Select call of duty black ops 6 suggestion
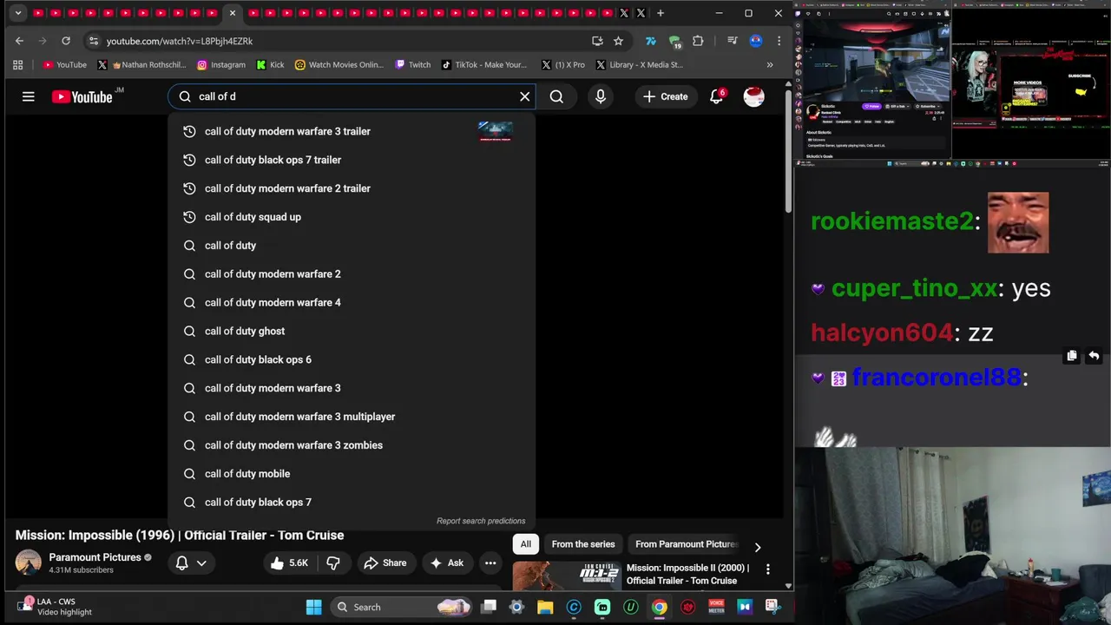 (x=352, y=359)
